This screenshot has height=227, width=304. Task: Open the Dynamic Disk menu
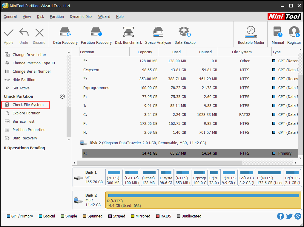(x=81, y=17)
